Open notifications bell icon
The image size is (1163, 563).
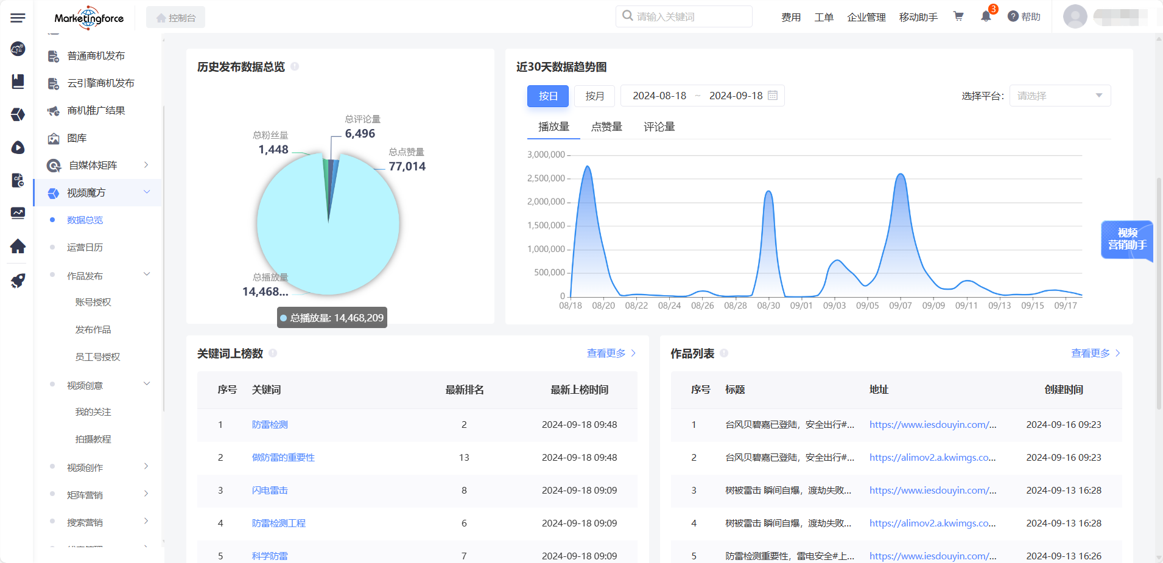point(986,16)
